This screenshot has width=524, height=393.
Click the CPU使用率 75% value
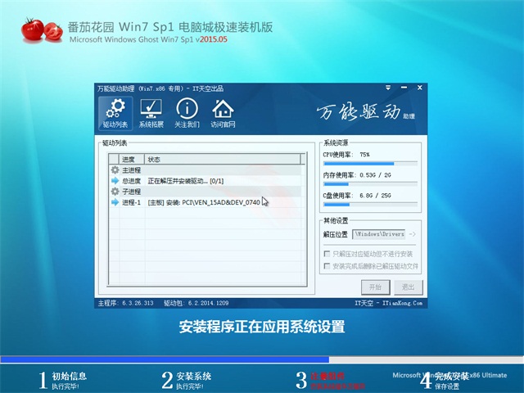(x=364, y=155)
